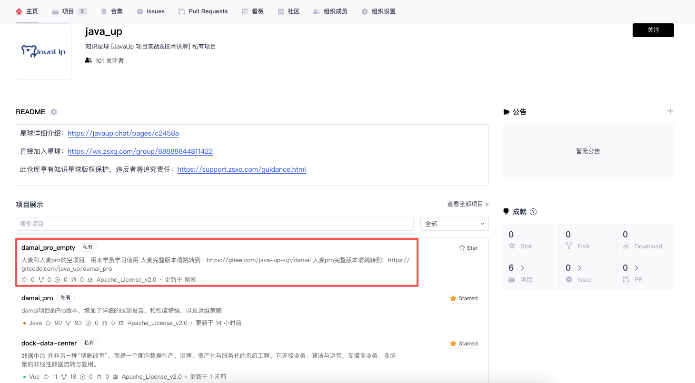
Task: Open the wx.zsxq.com group link
Action: click(x=140, y=151)
